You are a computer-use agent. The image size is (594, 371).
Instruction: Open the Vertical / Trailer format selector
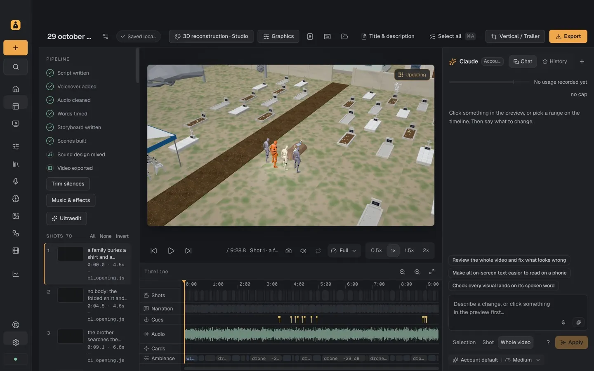pos(515,36)
